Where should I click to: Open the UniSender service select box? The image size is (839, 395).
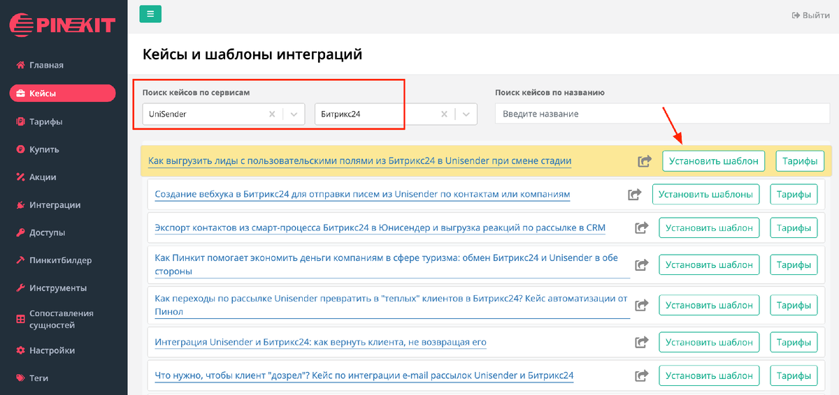point(223,114)
